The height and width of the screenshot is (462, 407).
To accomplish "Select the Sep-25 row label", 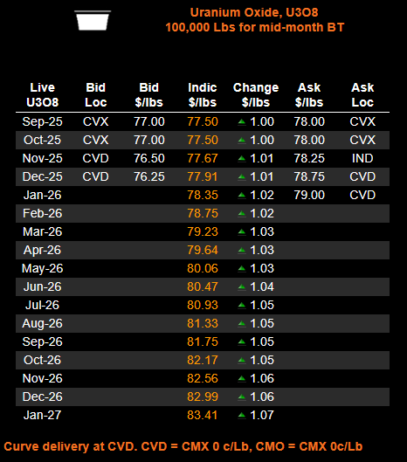I will point(43,121).
